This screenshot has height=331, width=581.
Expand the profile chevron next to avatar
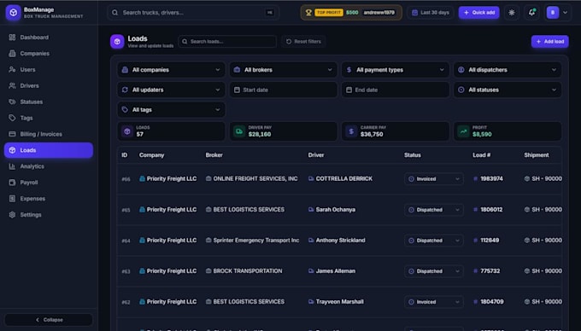coord(565,13)
